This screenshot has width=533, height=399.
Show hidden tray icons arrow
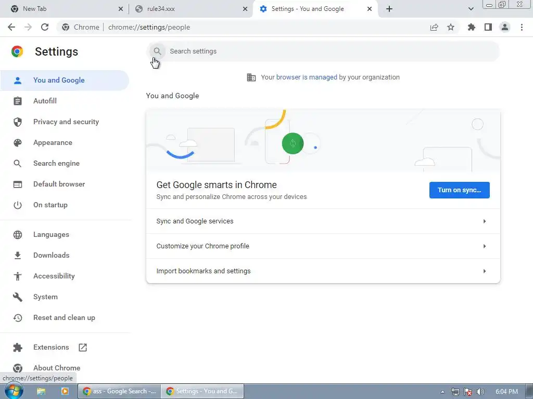point(442,392)
